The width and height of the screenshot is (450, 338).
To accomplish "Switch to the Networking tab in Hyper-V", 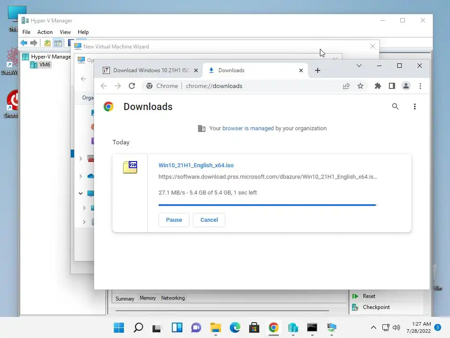I will (173, 298).
